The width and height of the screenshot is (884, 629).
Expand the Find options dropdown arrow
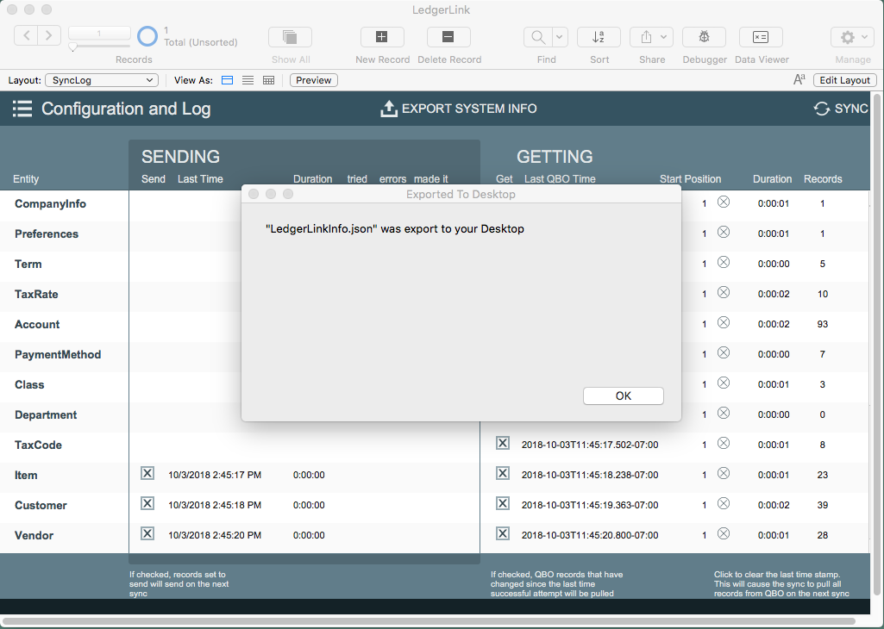point(559,37)
